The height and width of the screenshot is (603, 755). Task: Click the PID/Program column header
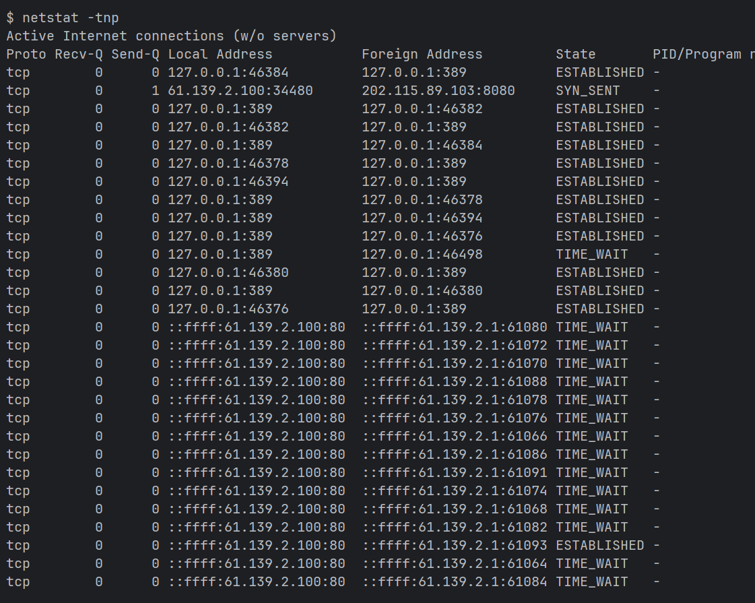pos(700,54)
